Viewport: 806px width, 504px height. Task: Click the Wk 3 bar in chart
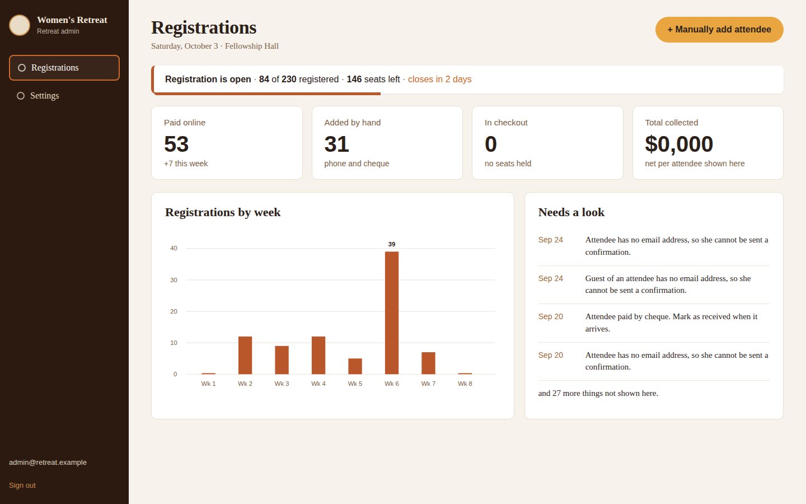[x=282, y=360]
